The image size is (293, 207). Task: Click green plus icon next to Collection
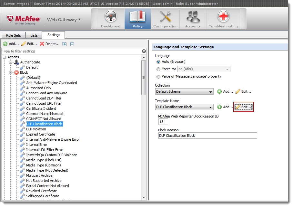pyautogui.click(x=219, y=91)
